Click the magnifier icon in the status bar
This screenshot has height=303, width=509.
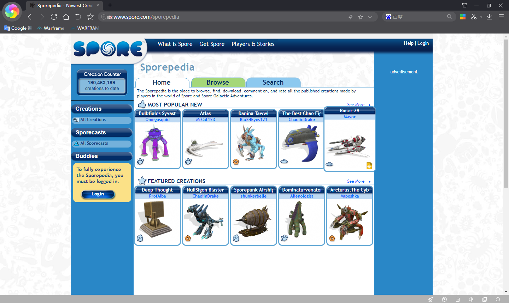tap(498, 299)
